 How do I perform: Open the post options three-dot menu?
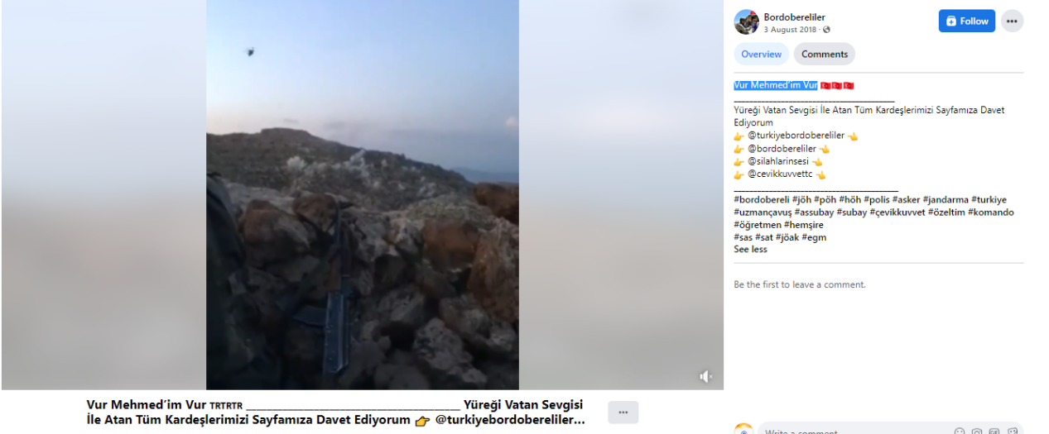coord(1012,21)
